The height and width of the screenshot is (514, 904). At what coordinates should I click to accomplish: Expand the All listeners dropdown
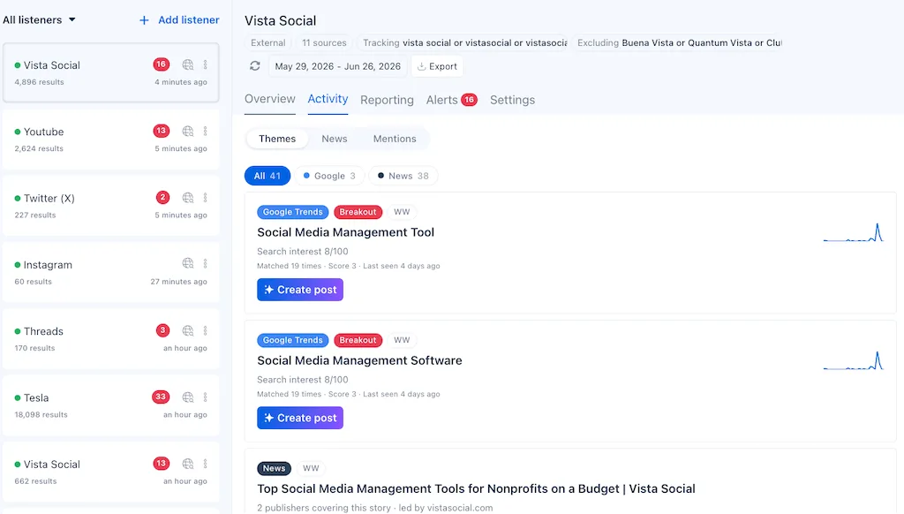pos(39,19)
